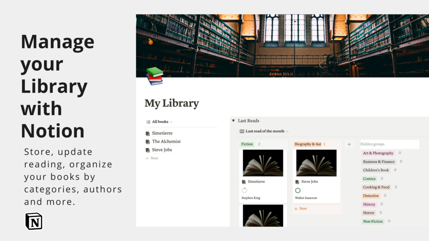The width and height of the screenshot is (429, 241).
Task: Click page icon on Simetierre card
Action: point(244,182)
